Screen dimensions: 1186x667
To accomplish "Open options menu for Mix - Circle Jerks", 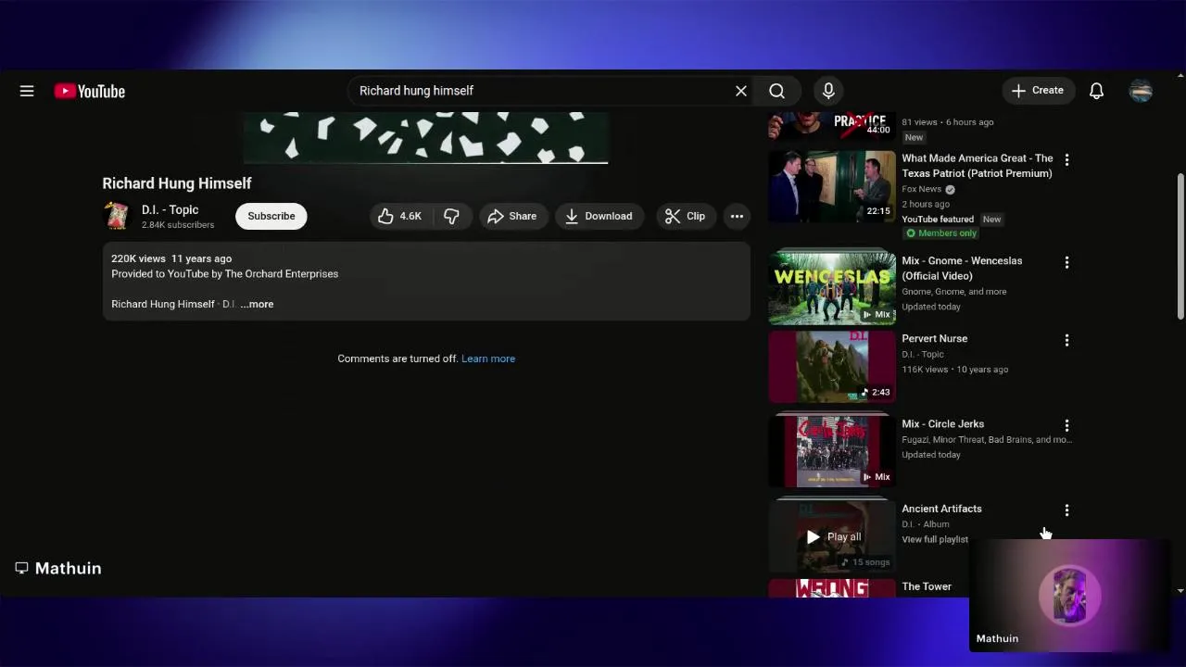I will tap(1066, 426).
